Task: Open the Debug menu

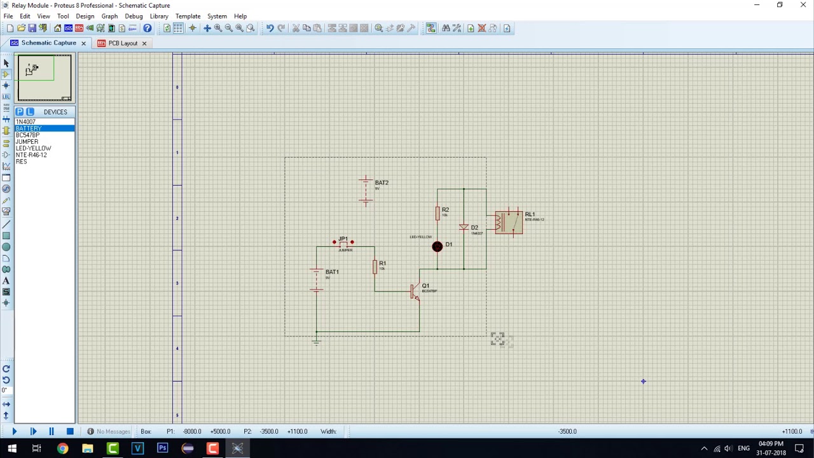Action: click(134, 16)
